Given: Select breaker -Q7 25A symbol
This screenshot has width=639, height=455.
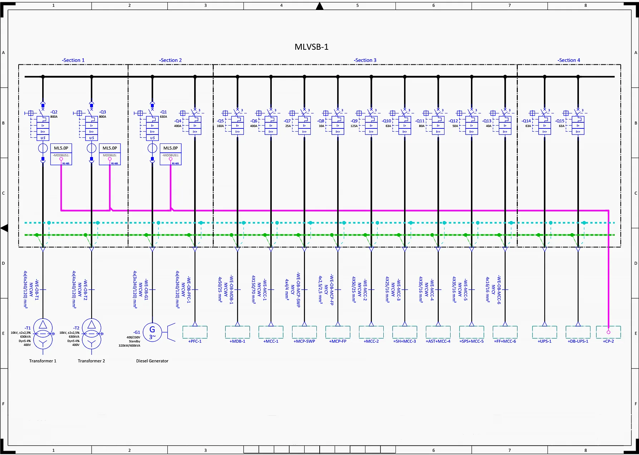Looking at the screenshot, I should point(304,121).
